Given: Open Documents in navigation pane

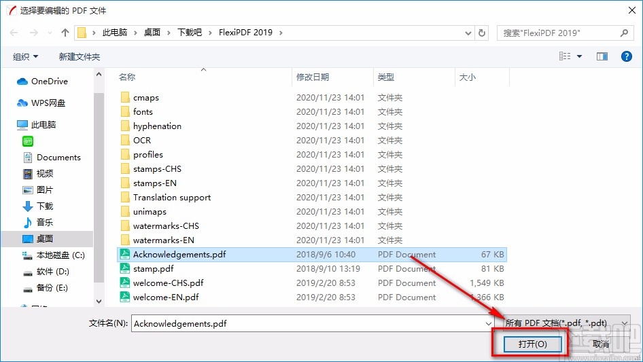Looking at the screenshot, I should pos(52,158).
